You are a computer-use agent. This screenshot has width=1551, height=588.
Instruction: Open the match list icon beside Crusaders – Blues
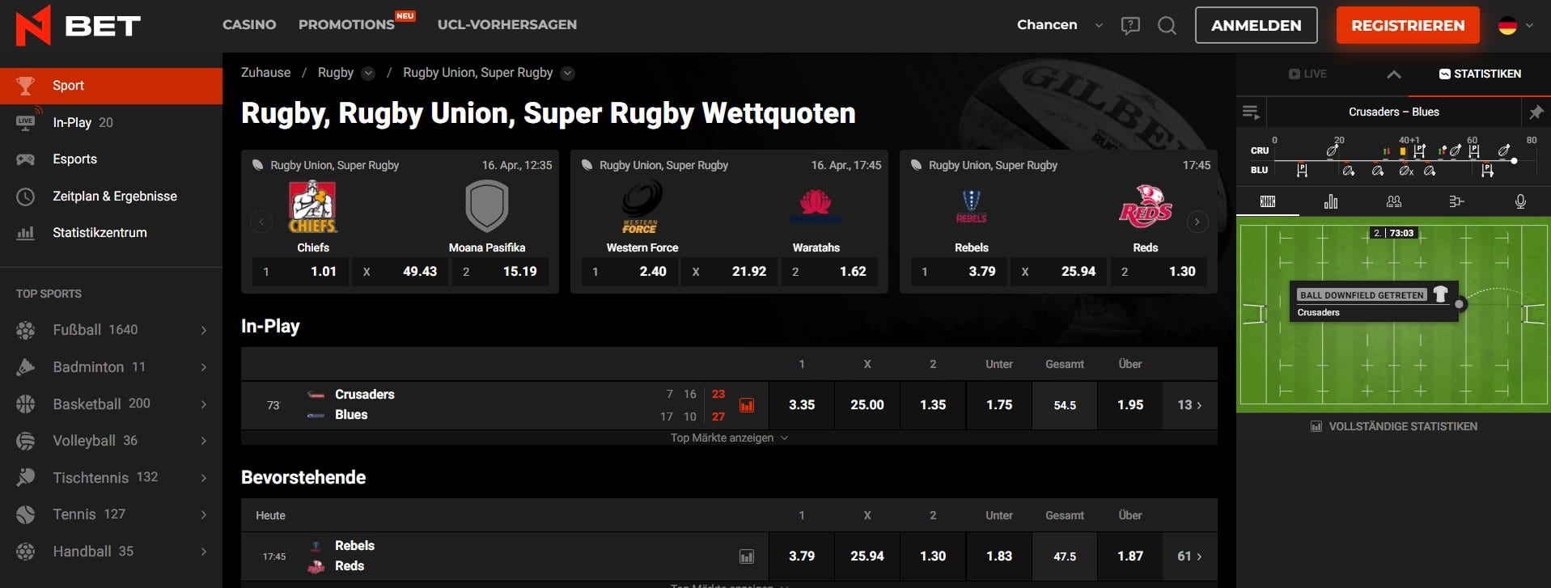tap(1251, 112)
